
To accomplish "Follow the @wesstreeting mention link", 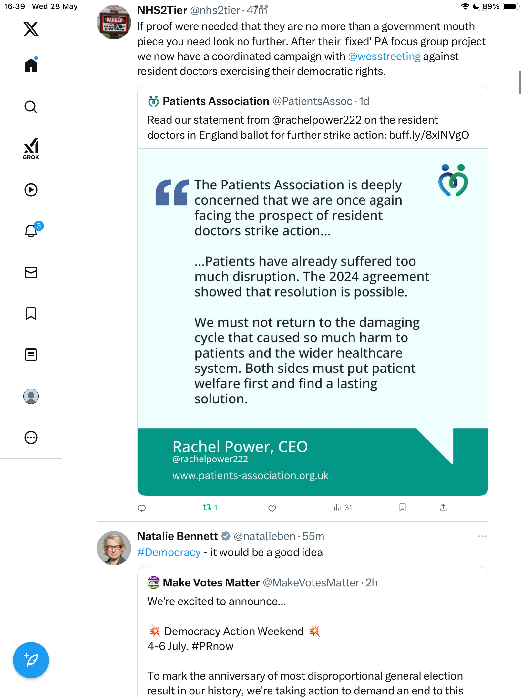I will click(384, 56).
